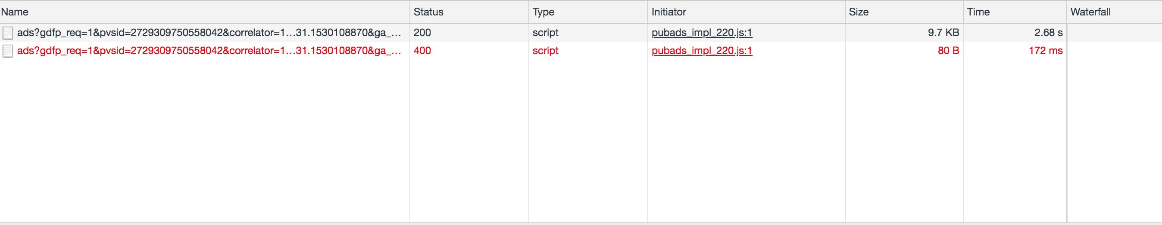
Task: Click the 9.7 KB size cell
Action: (943, 33)
